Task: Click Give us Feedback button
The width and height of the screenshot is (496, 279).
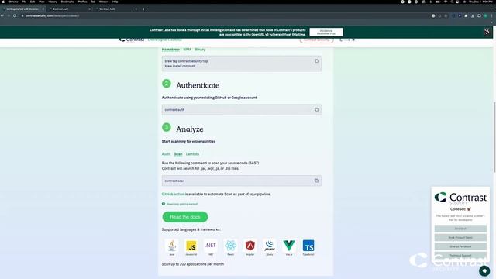Action: click(x=460, y=246)
